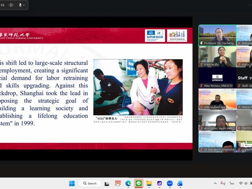Expand the microphone options chevron
Screen dimensions: 252x189
click(24, 5)
